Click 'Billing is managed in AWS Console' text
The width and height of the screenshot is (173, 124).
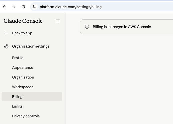click(x=122, y=27)
